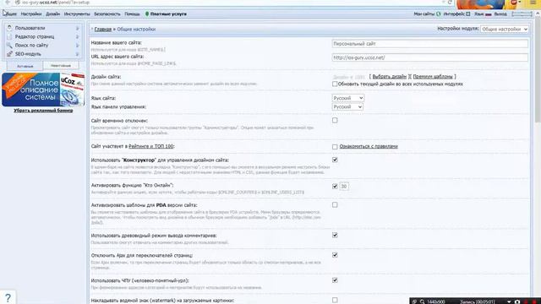
Task: Uncheck the Конструктор design checkbox
Action: 335,160
